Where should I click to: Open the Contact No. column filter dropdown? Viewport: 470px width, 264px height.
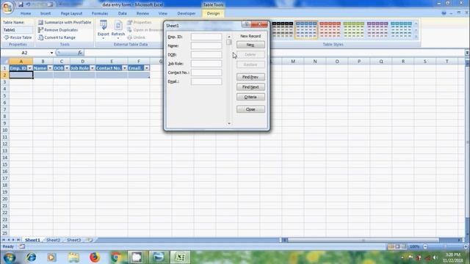(124, 68)
